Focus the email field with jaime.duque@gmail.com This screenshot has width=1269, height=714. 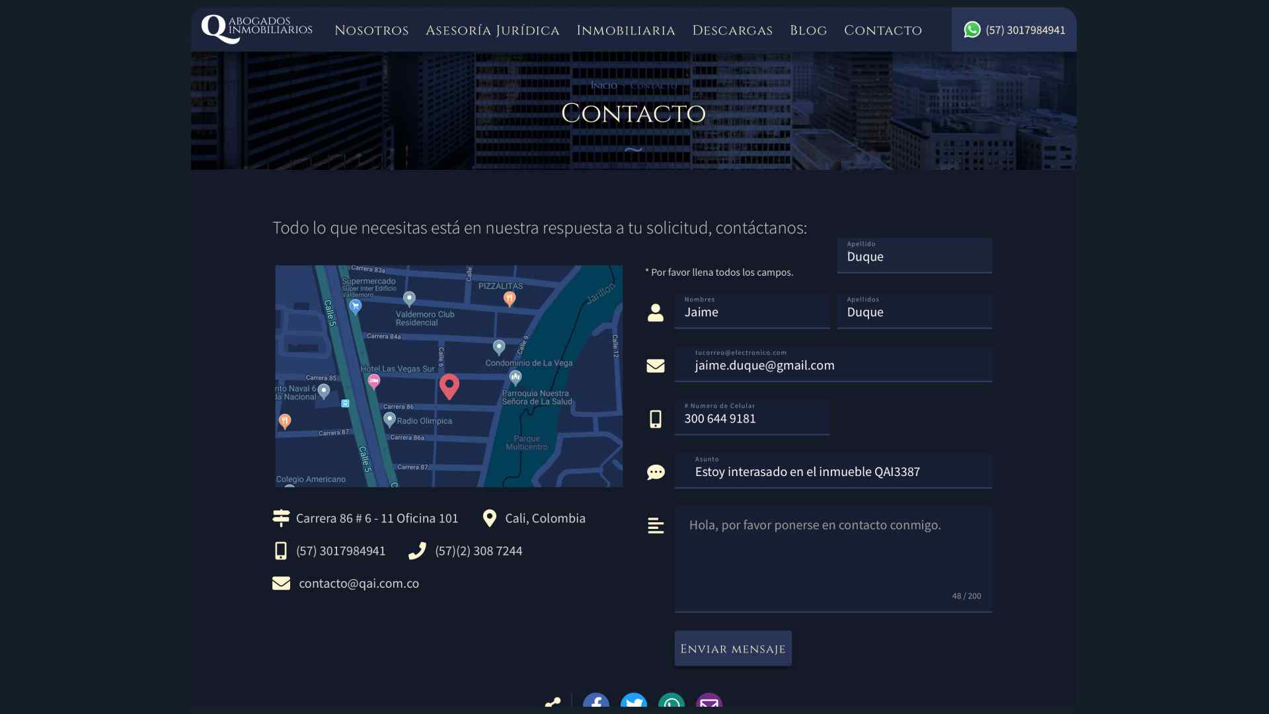click(x=833, y=366)
